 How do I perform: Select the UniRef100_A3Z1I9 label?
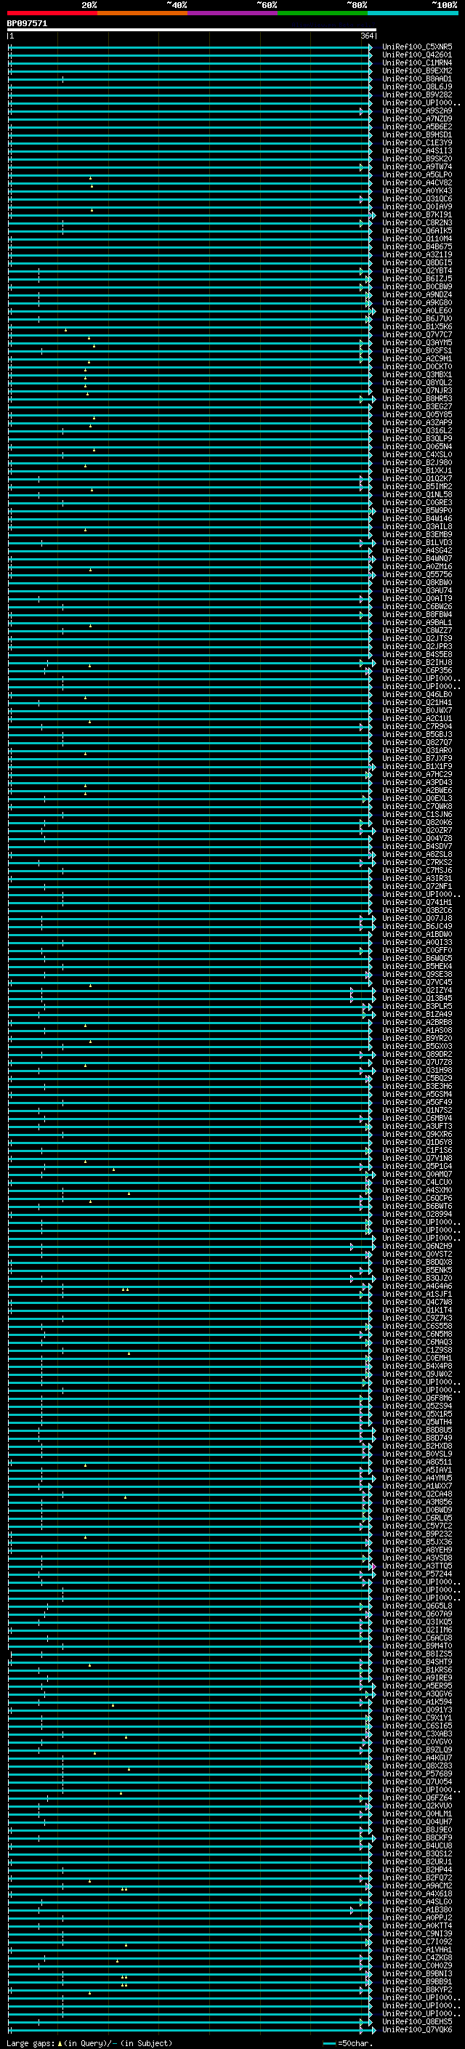(417, 254)
